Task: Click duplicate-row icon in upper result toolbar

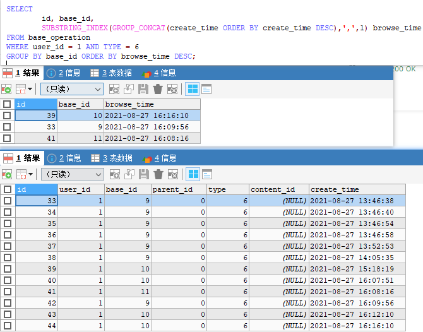Action: click(x=129, y=89)
